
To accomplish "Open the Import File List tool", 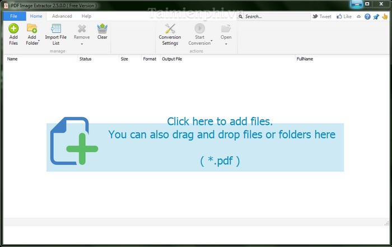I will point(56,35).
